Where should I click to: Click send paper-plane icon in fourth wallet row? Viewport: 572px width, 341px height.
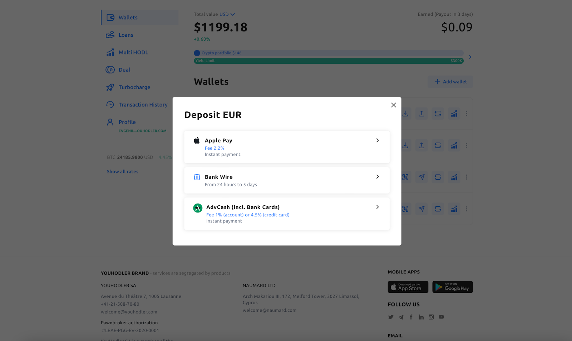tap(421, 209)
